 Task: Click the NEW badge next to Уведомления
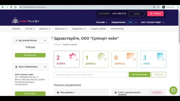click(x=130, y=22)
